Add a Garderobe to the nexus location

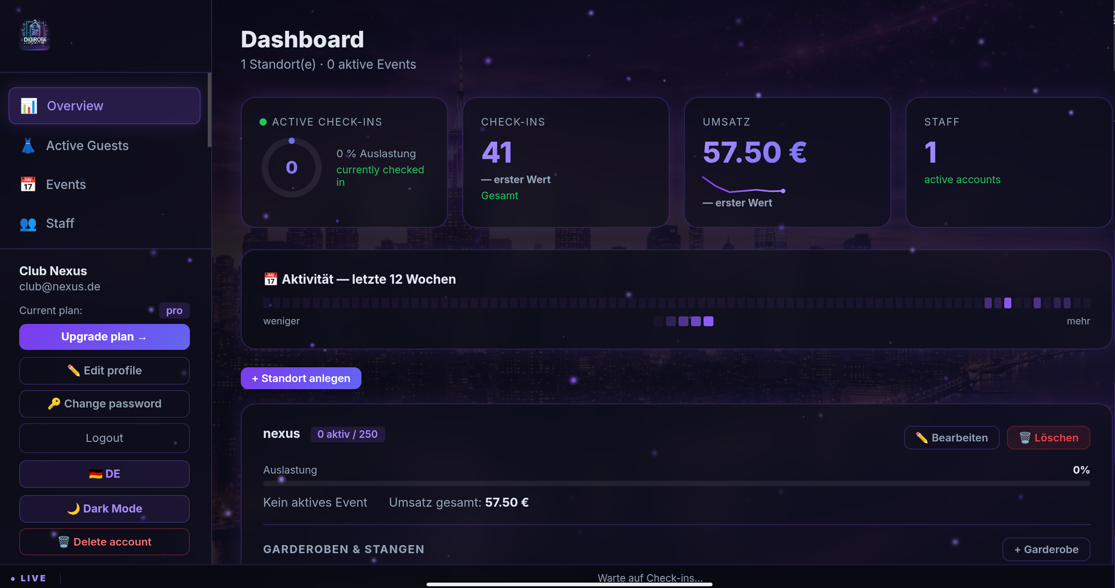coord(1046,550)
